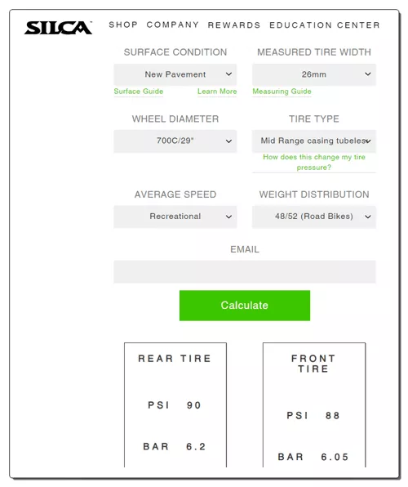Go to the REWARDS page
The height and width of the screenshot is (487, 408).
click(234, 25)
